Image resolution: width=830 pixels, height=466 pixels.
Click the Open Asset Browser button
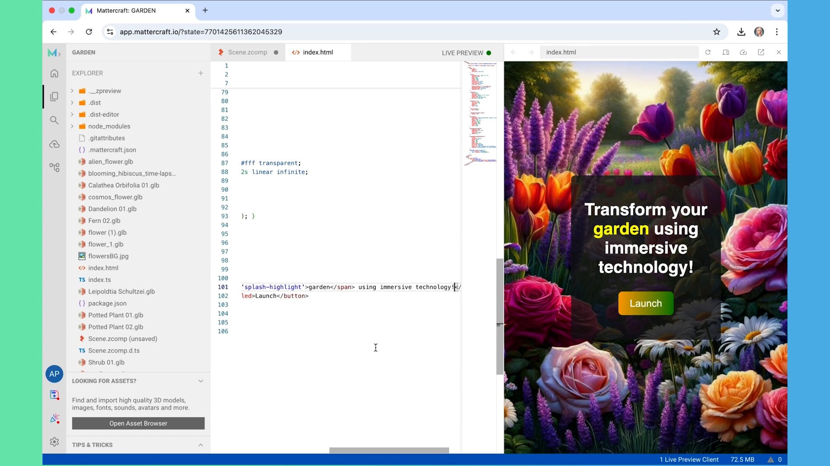coord(138,423)
